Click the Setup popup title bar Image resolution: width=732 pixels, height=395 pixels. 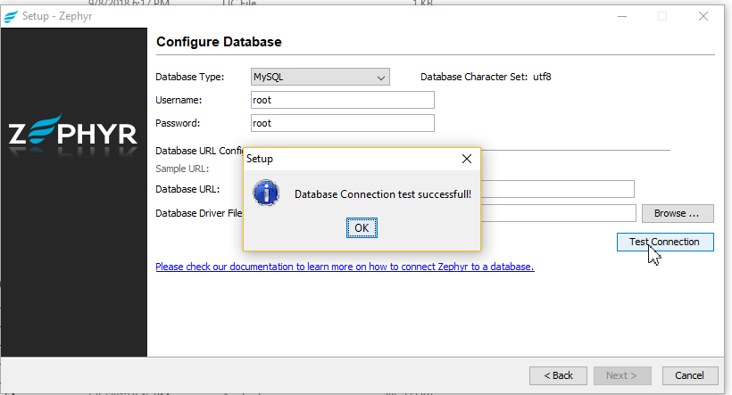click(348, 159)
